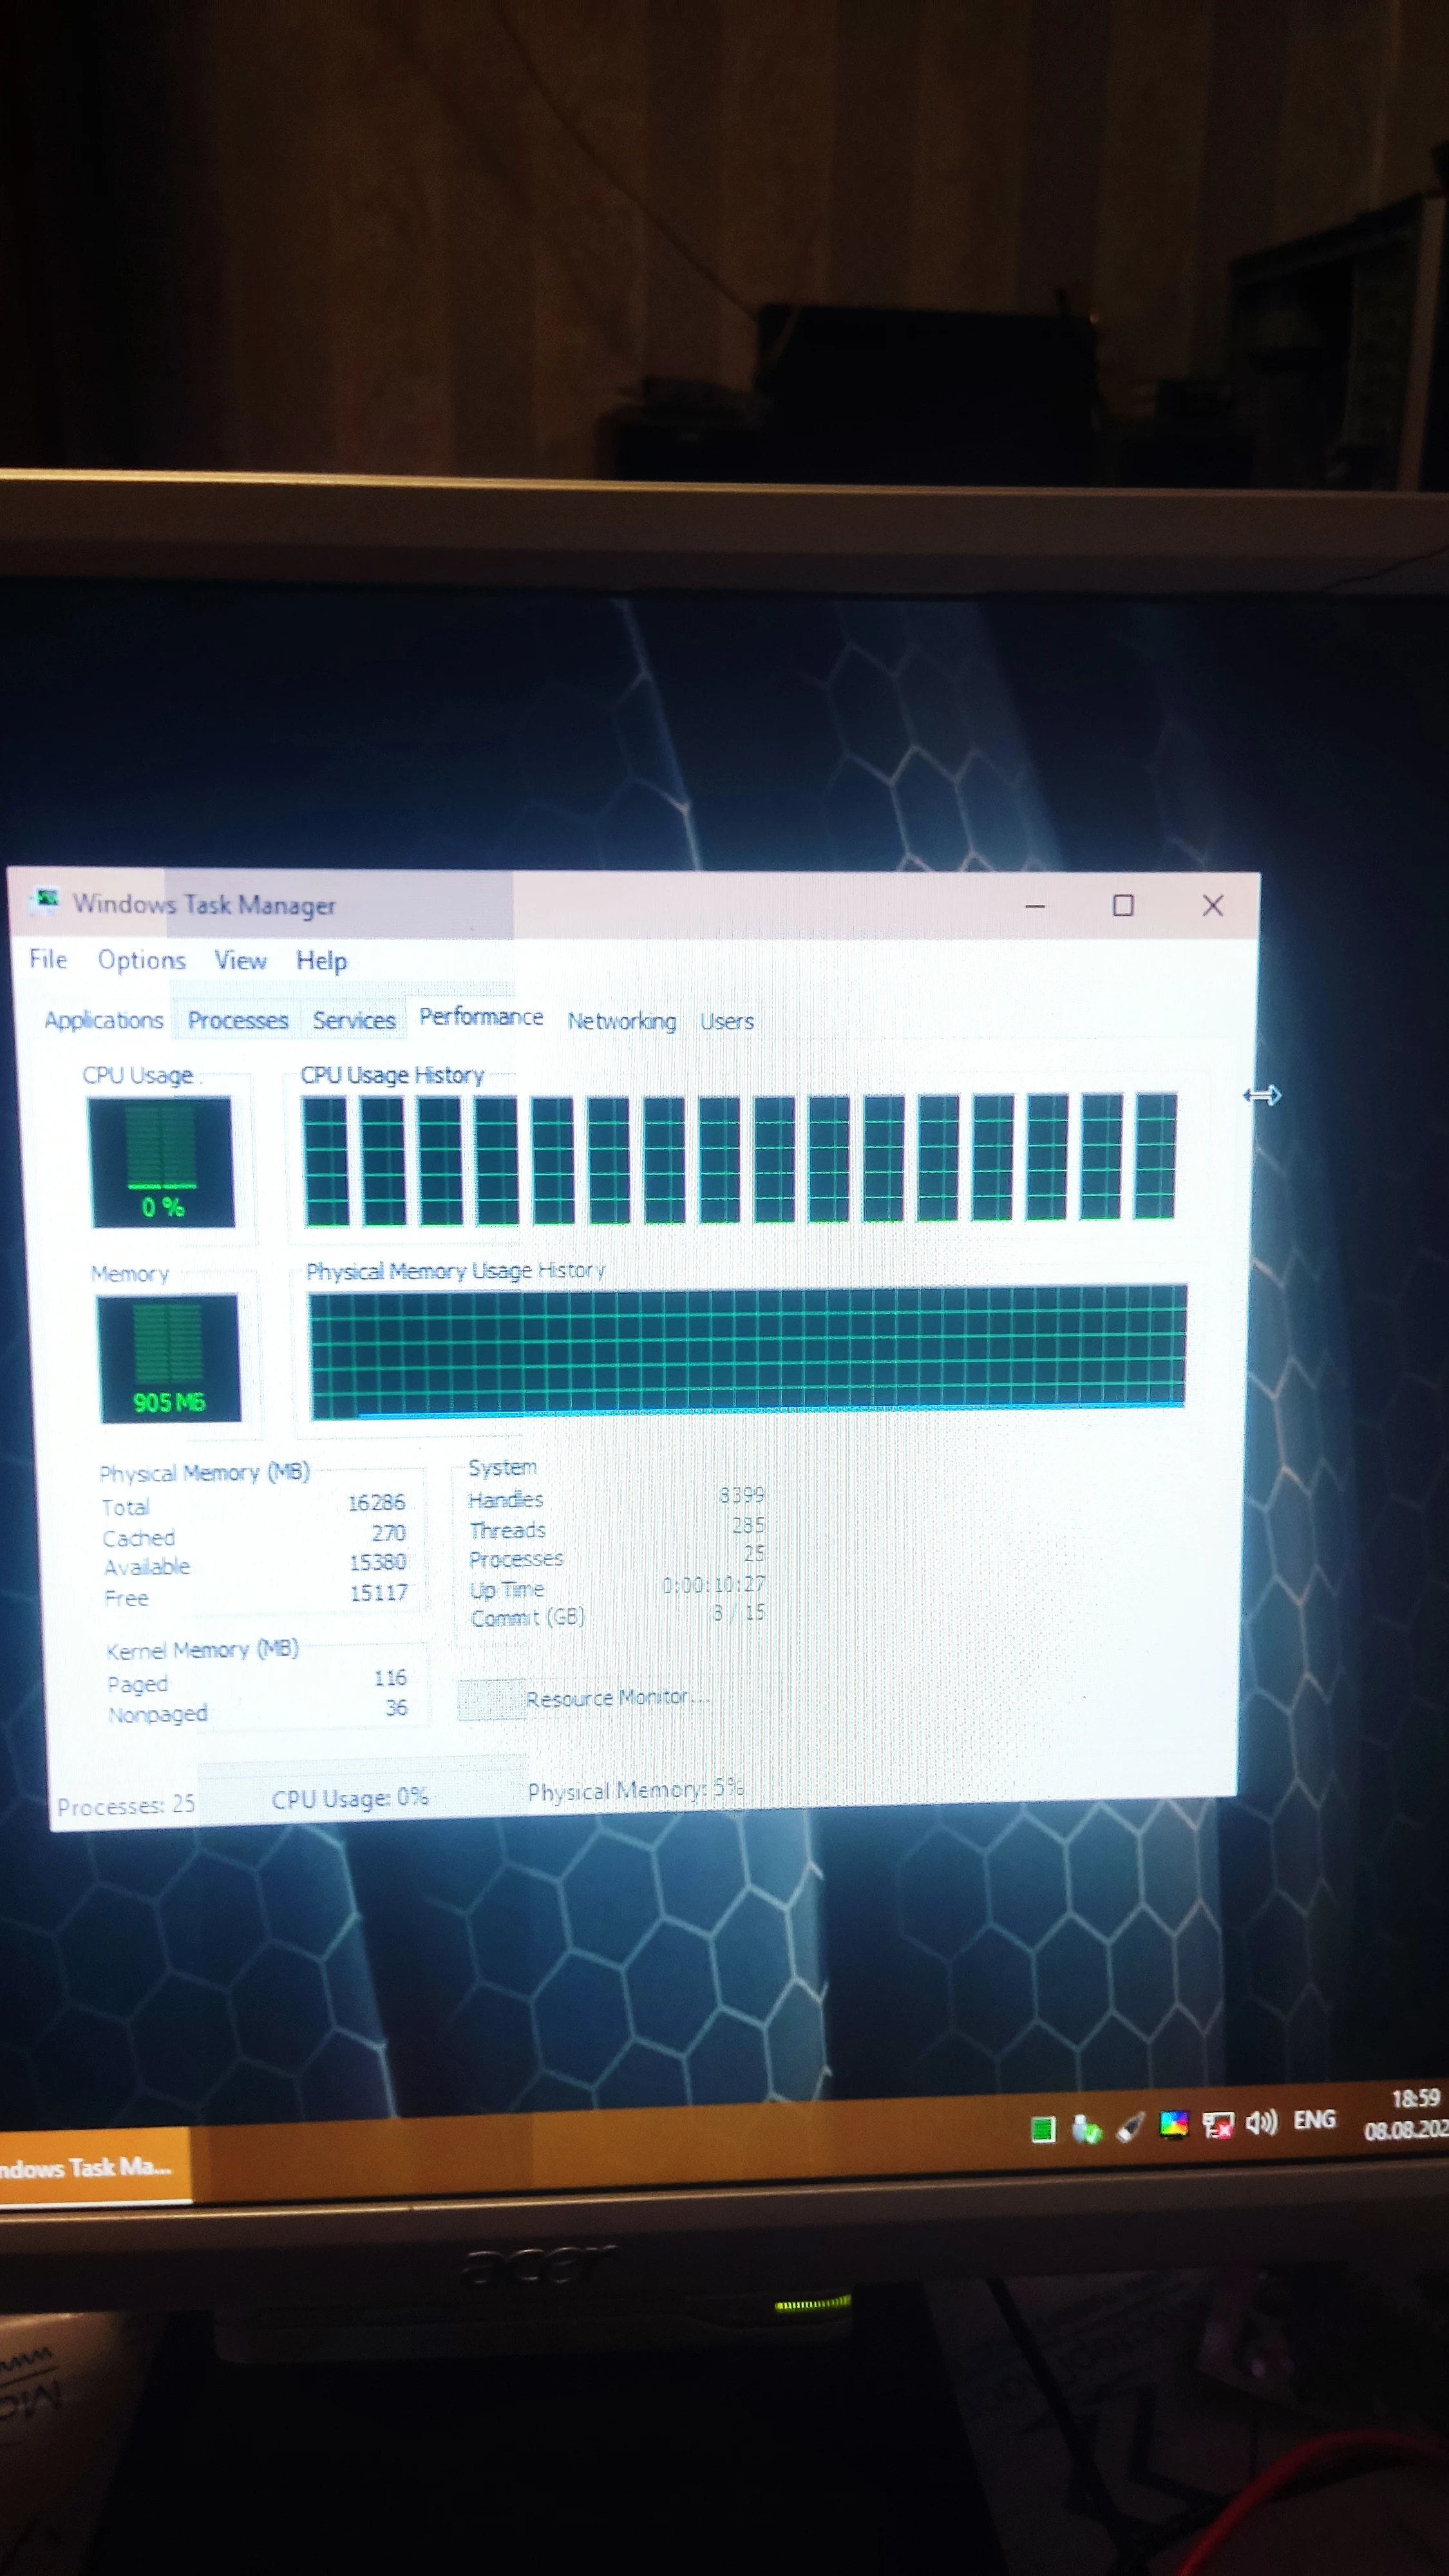This screenshot has width=1449, height=2576.
Task: Switch to the Networking tab
Action: pos(622,1021)
